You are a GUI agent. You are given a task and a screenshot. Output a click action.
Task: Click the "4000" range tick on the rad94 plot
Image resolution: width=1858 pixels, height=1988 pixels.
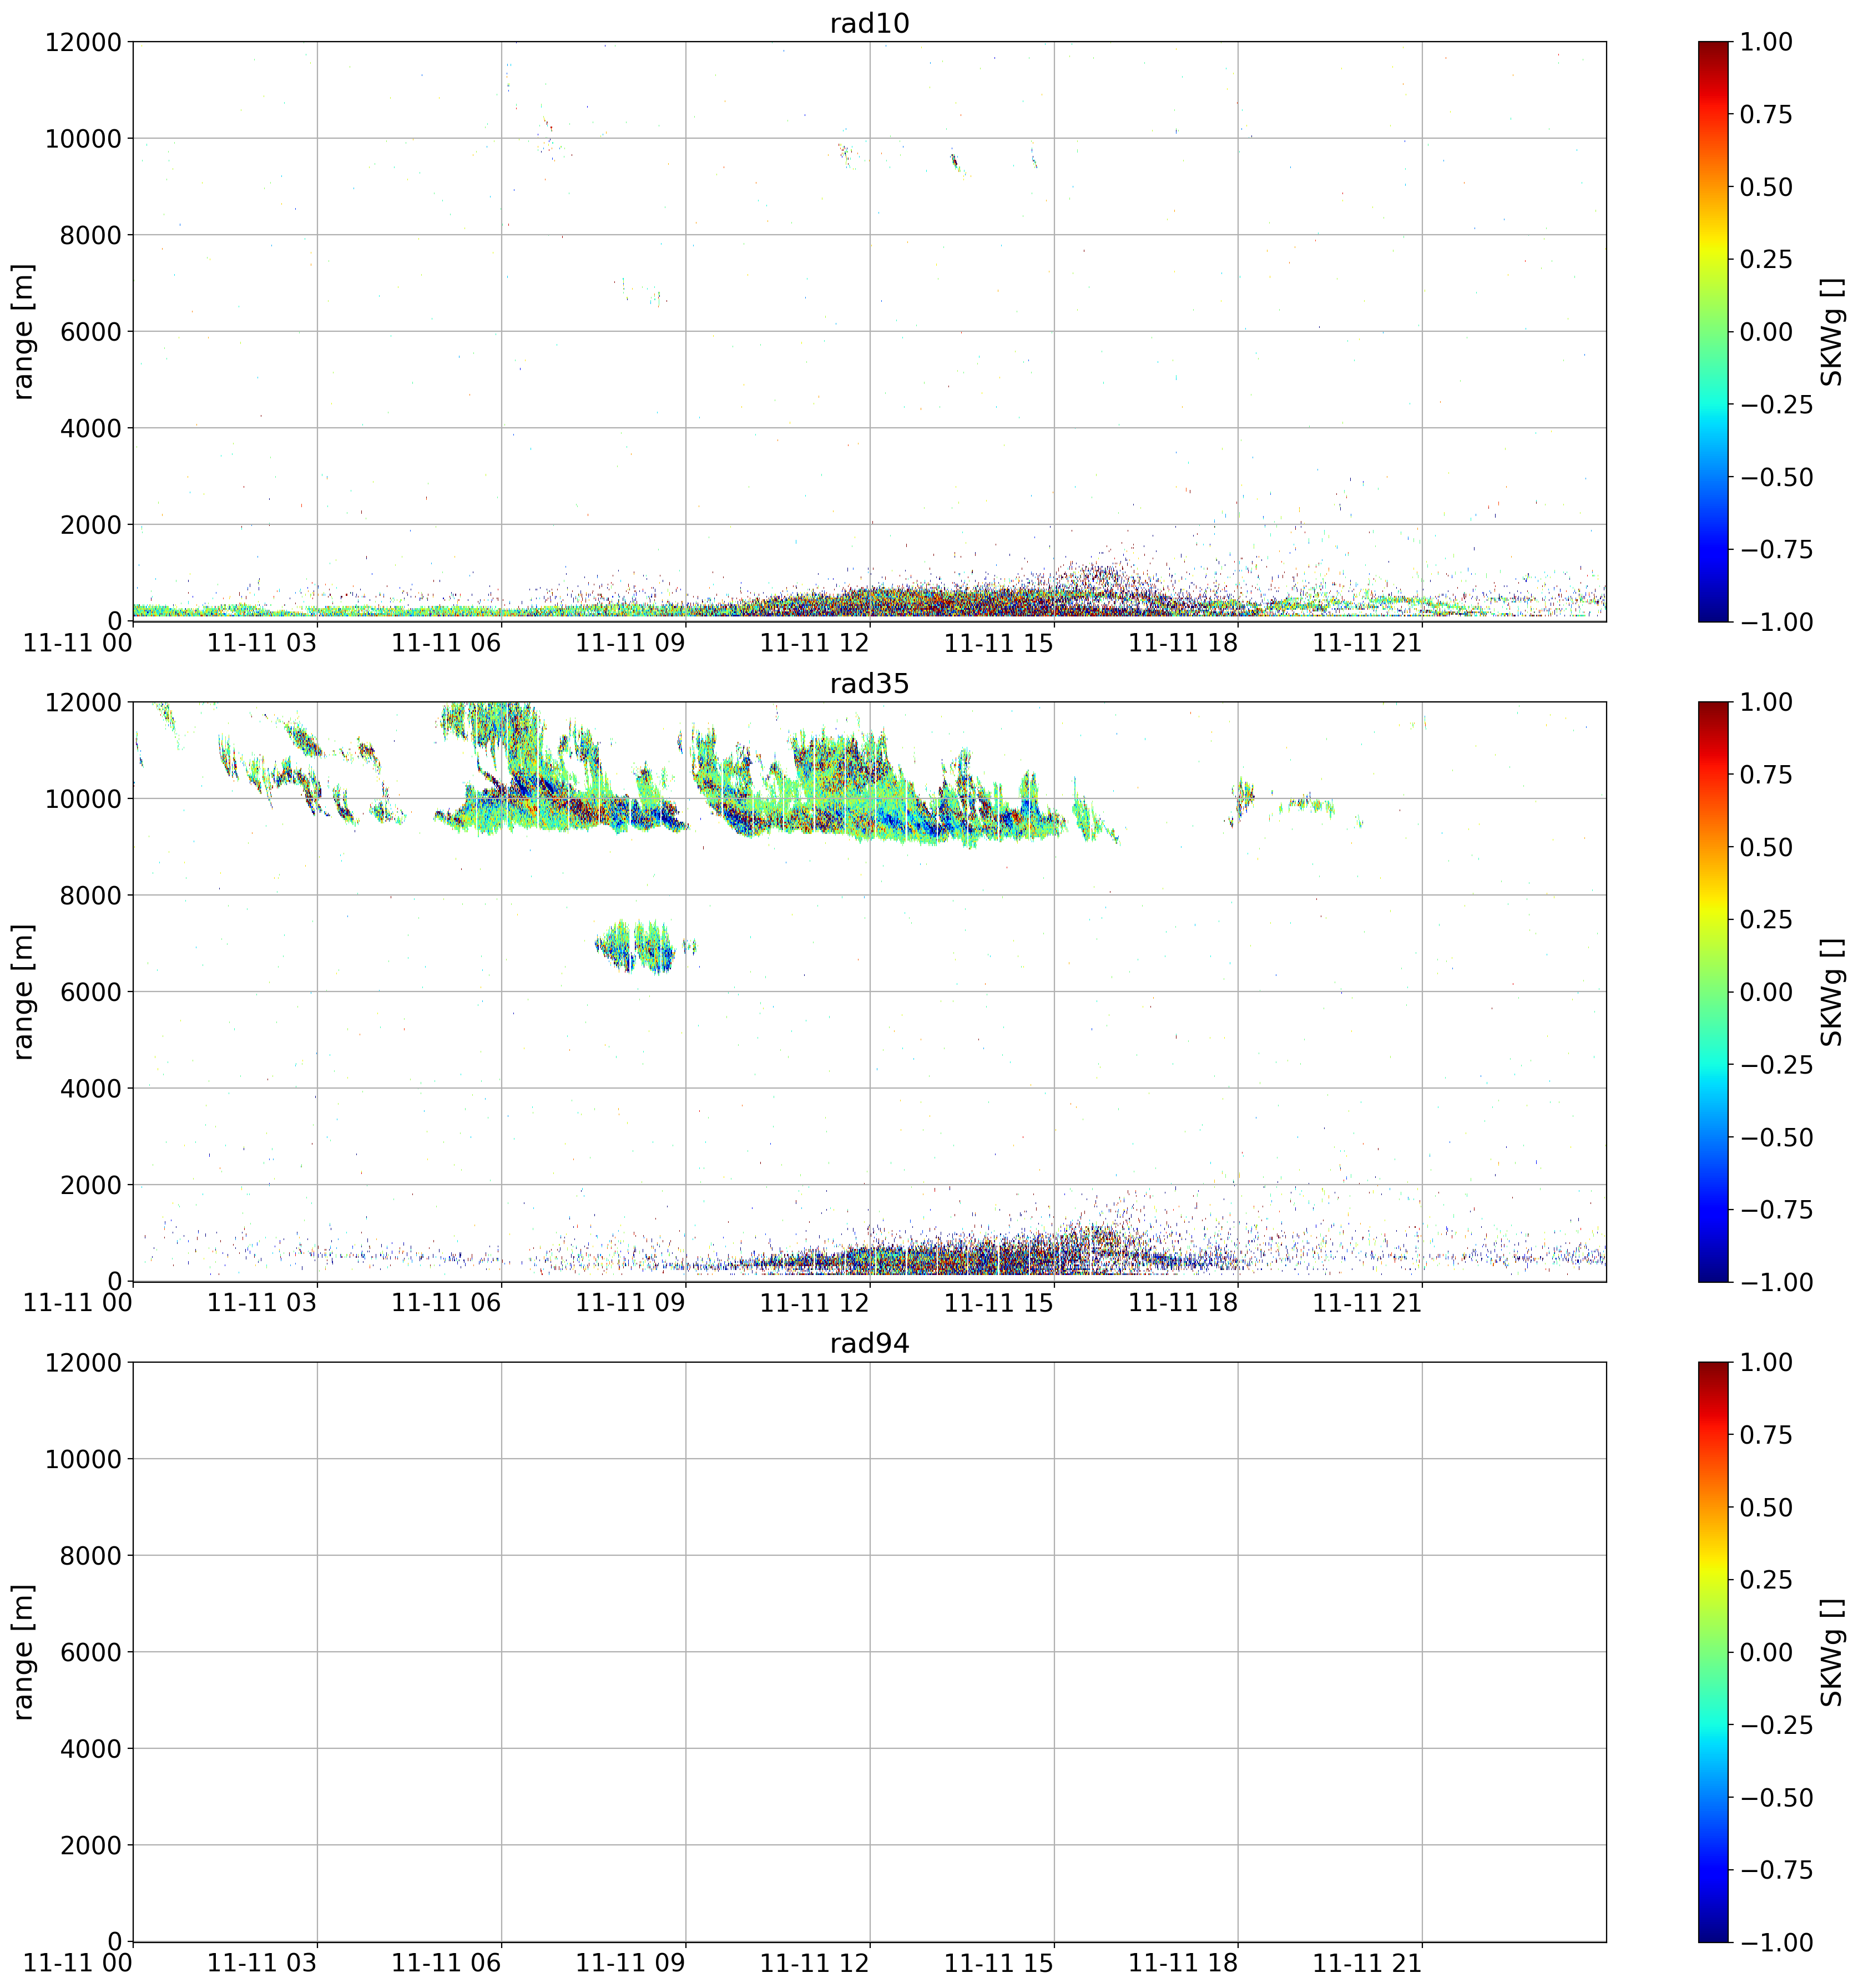(x=91, y=1748)
